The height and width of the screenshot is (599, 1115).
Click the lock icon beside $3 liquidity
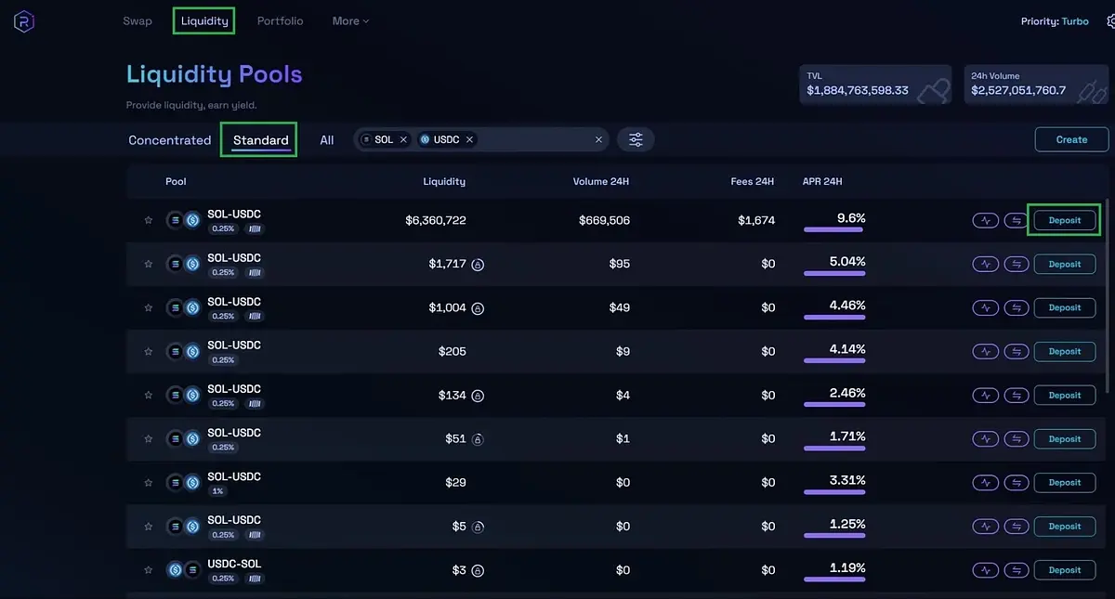[x=478, y=570]
